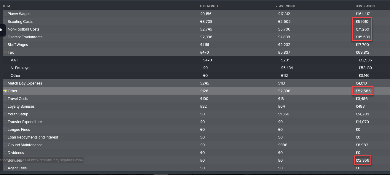Collapse the Tax row chevron
The image size is (390, 175).
pos(5,52)
